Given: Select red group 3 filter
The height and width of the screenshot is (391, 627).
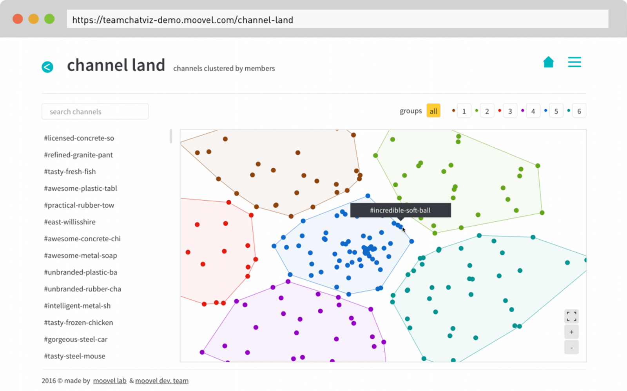Looking at the screenshot, I should click(x=510, y=111).
